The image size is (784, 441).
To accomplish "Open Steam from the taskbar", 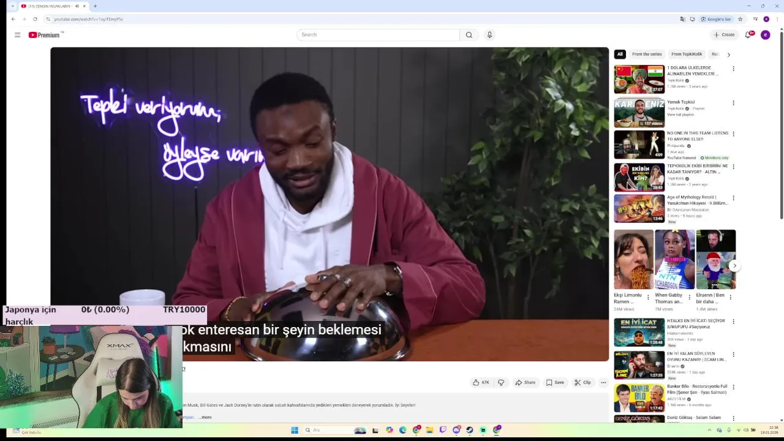I will 470,430.
